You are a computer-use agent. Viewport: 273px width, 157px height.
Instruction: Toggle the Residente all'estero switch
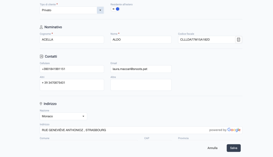(x=115, y=9)
